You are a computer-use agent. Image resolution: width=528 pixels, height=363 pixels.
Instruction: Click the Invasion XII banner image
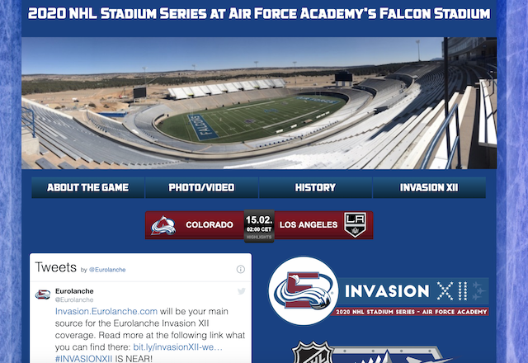tap(379, 291)
